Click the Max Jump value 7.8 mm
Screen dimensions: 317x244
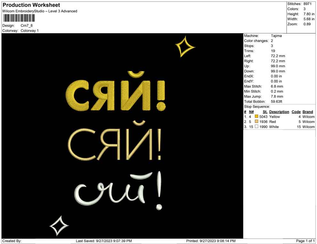(x=277, y=96)
